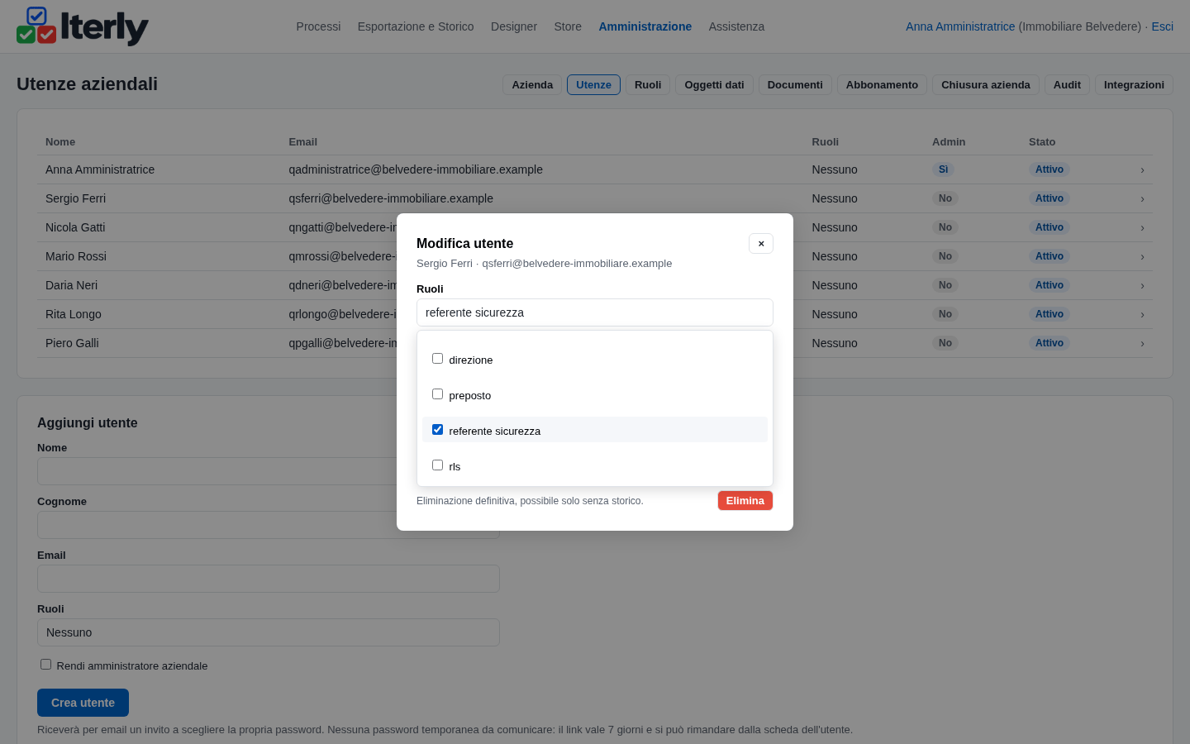Focus the Email input in Aggiungi utente
The height and width of the screenshot is (744, 1190).
[269, 579]
